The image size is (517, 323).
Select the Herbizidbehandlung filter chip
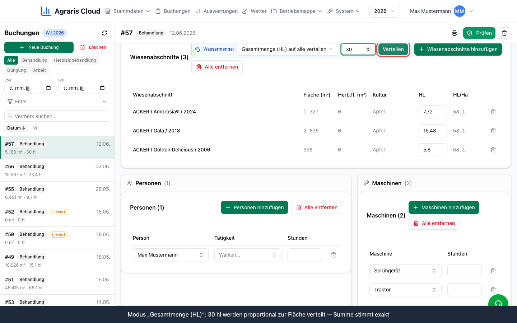point(75,60)
